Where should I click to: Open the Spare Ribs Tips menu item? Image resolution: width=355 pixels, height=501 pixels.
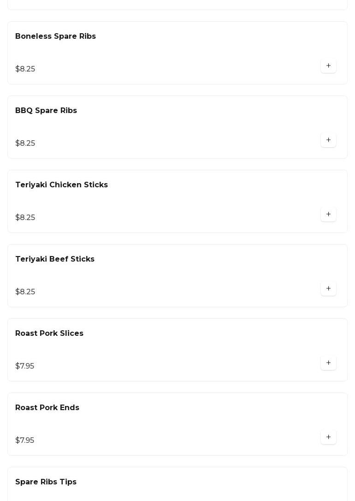(46, 482)
